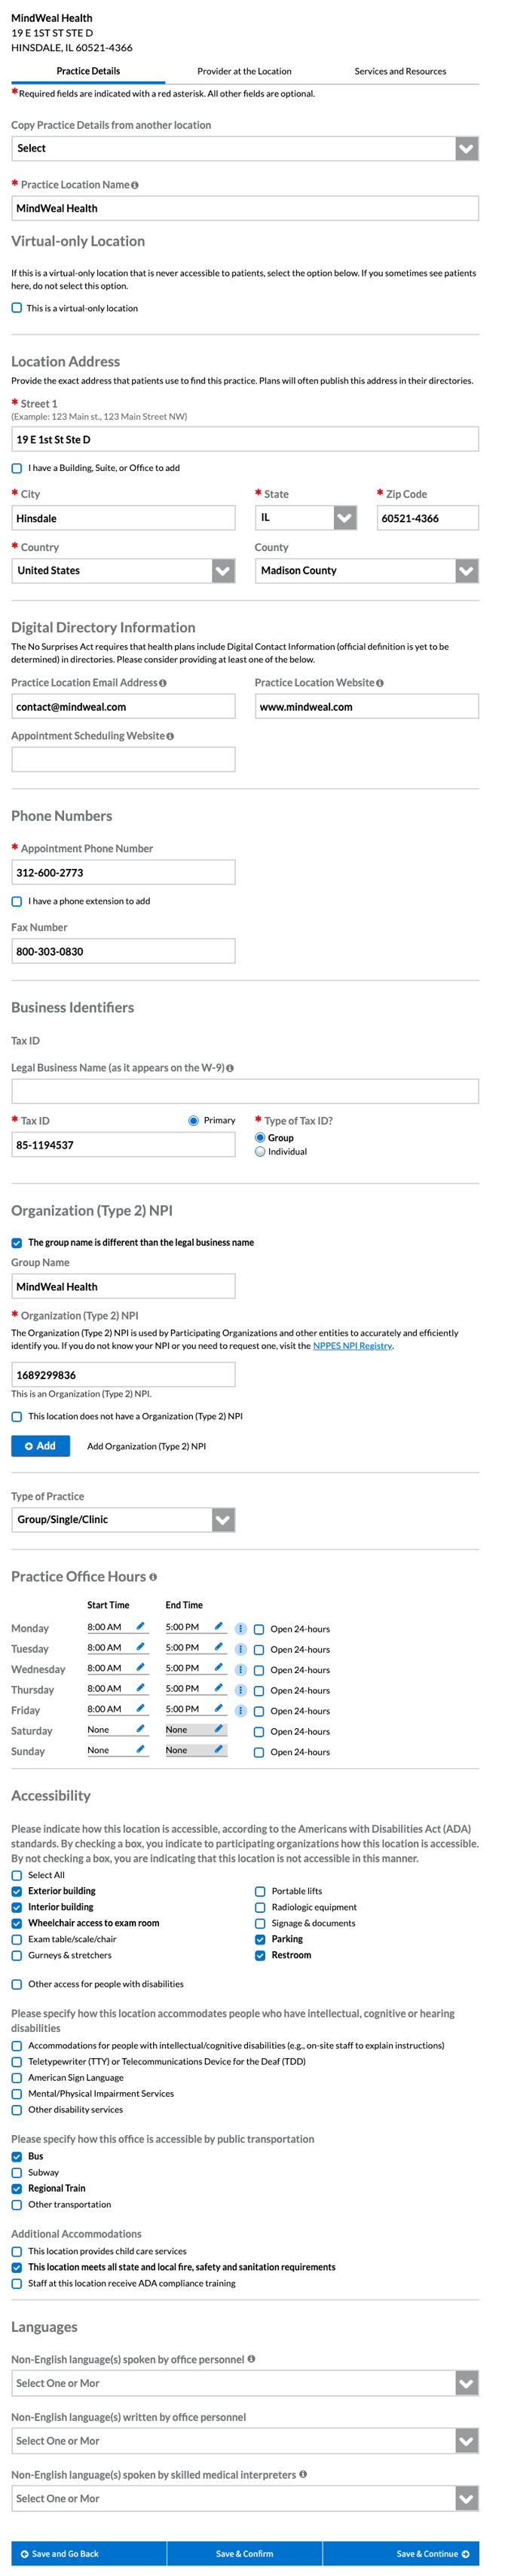Edit Saturday start time with pencil icon
Screen dimensions: 505x2576
[140, 1729]
